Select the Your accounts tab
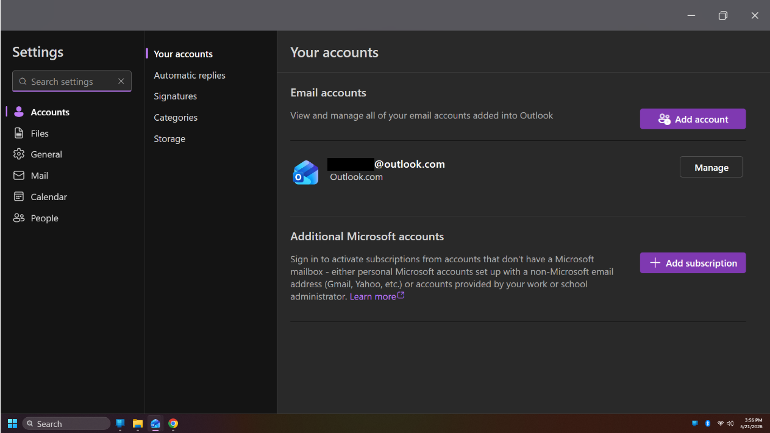Image resolution: width=770 pixels, height=433 pixels. (183, 54)
